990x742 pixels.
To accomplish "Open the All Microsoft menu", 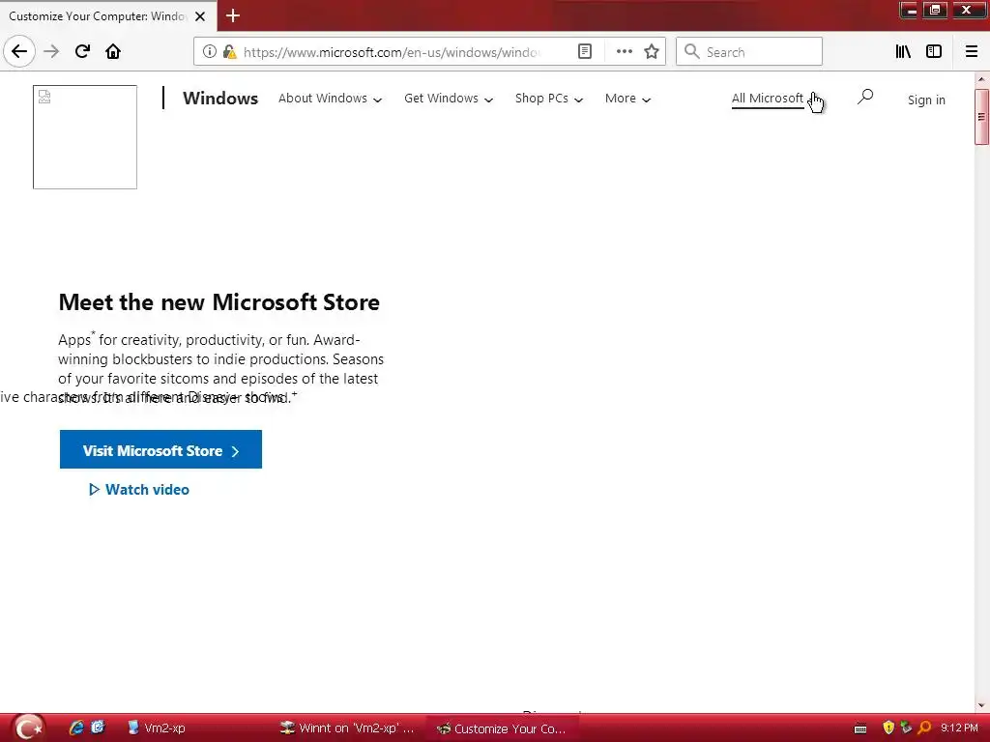I will (x=768, y=99).
